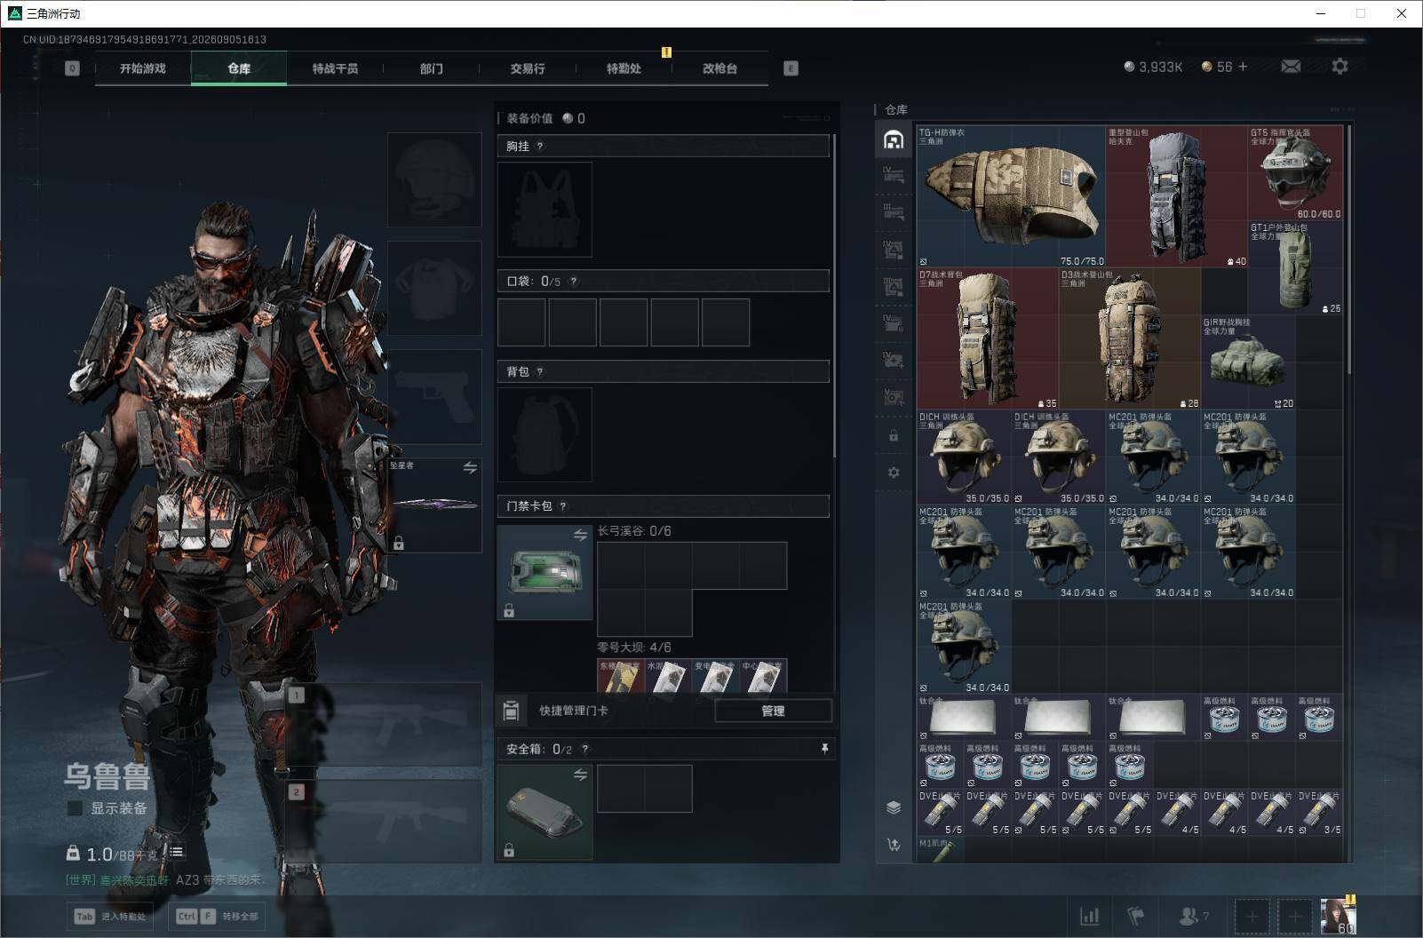Viewport: 1423px width, 938px height.
Task: Go to the 部门 tab
Action: coord(432,68)
